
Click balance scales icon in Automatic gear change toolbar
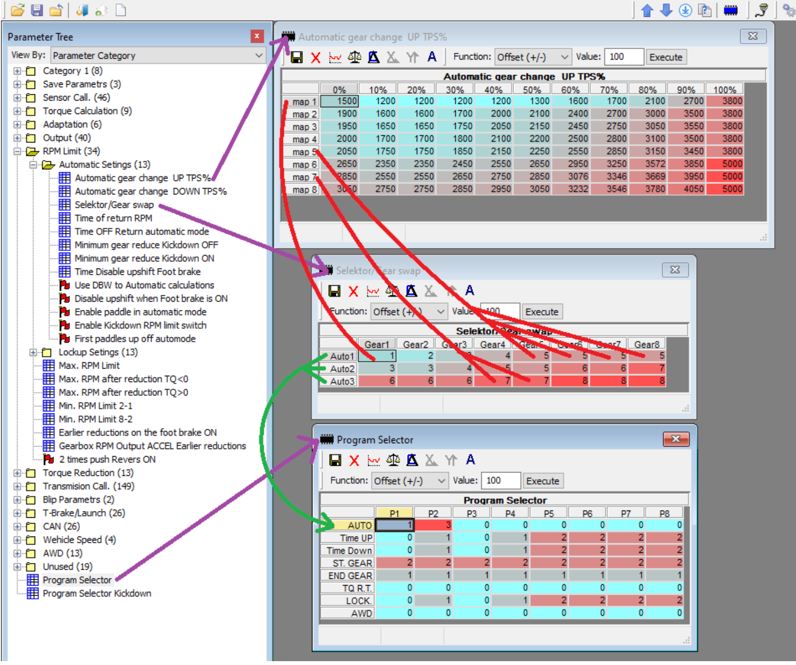pyautogui.click(x=355, y=58)
